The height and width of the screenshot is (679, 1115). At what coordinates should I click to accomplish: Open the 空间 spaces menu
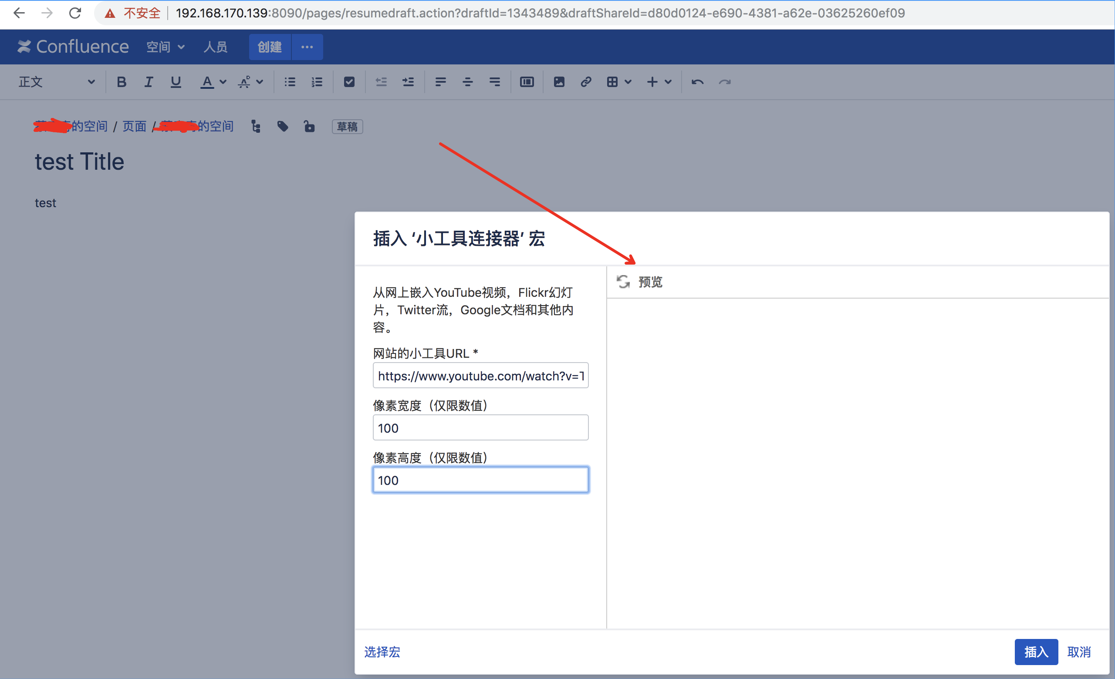[x=165, y=47]
